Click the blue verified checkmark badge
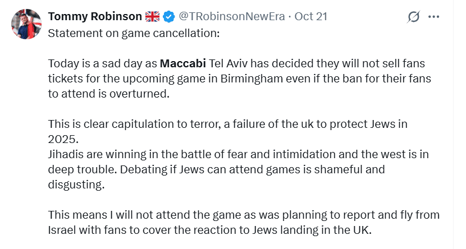466x249 pixels. 170,17
